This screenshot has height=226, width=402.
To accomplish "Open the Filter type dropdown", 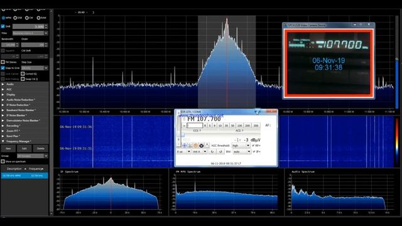I will (30, 33).
